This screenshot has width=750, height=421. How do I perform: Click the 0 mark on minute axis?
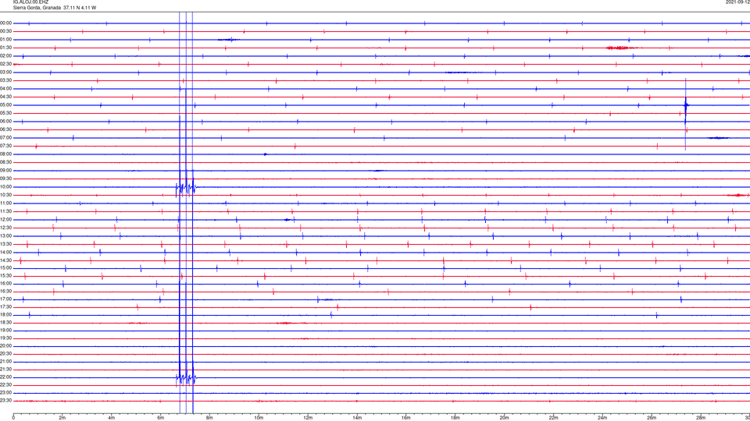[13, 418]
